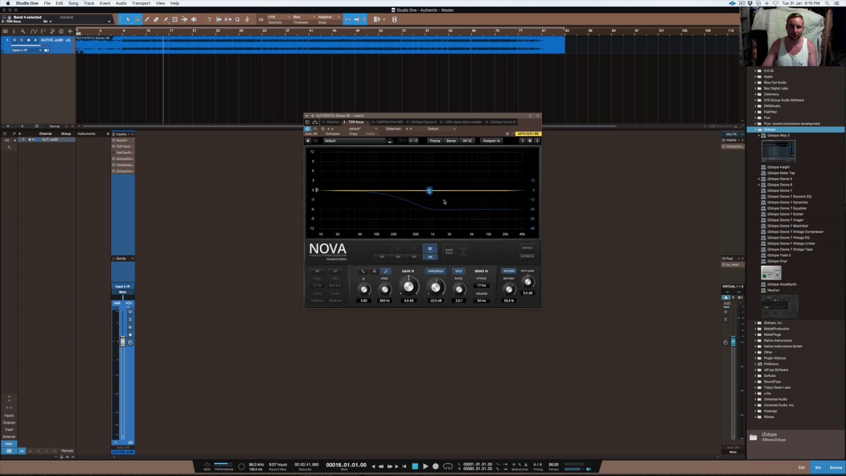Select the low shelf filter shape in Nova
This screenshot has width=846, height=476.
(363, 271)
